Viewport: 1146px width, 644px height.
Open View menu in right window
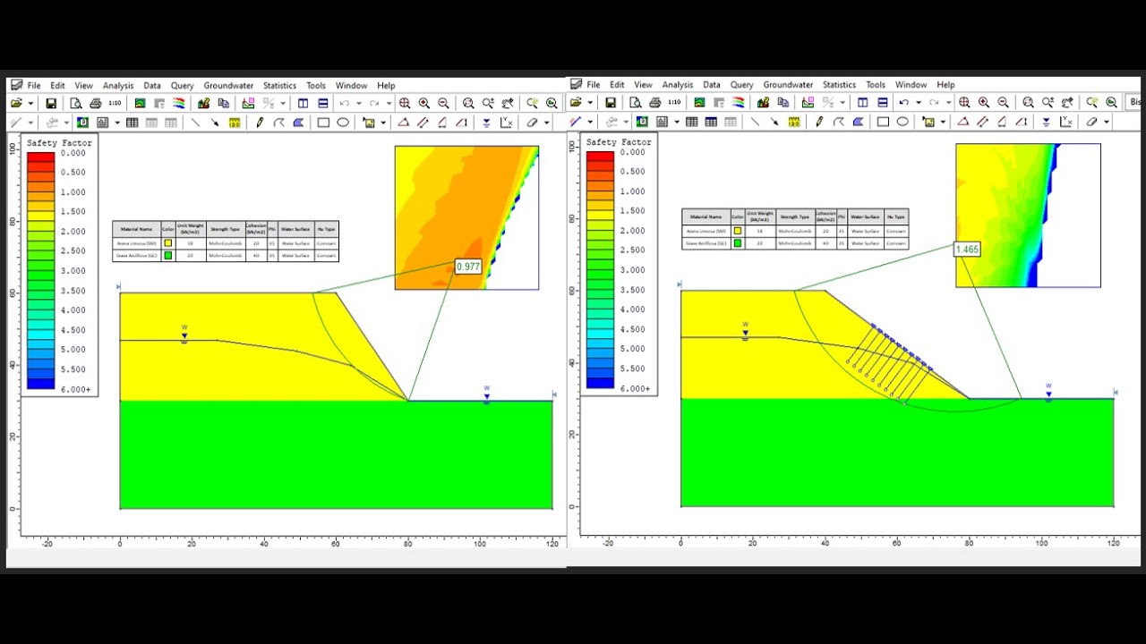point(643,85)
